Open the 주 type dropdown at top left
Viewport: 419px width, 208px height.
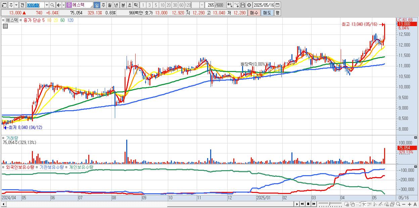16,5
